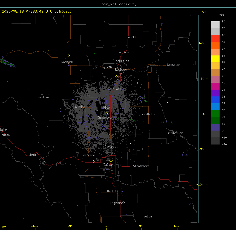Image resolution: width=236 pixels, height=230 pixels.
Task: Click the Airdrie label
Action: [111, 147]
